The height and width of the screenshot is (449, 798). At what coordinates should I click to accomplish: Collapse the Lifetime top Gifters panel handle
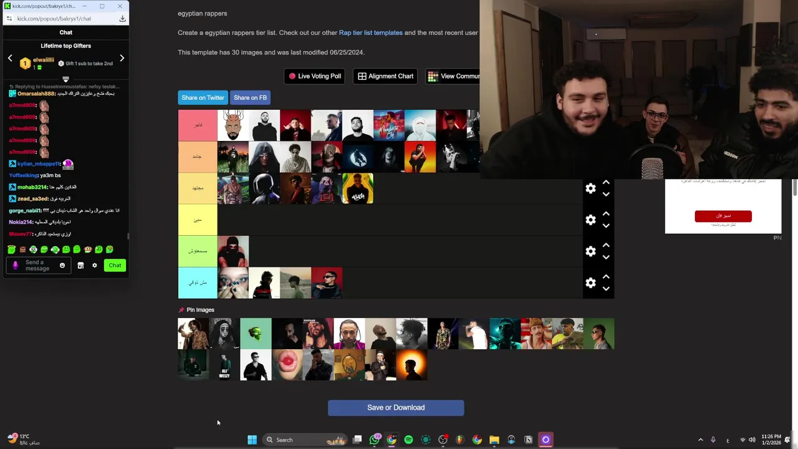pos(65,80)
